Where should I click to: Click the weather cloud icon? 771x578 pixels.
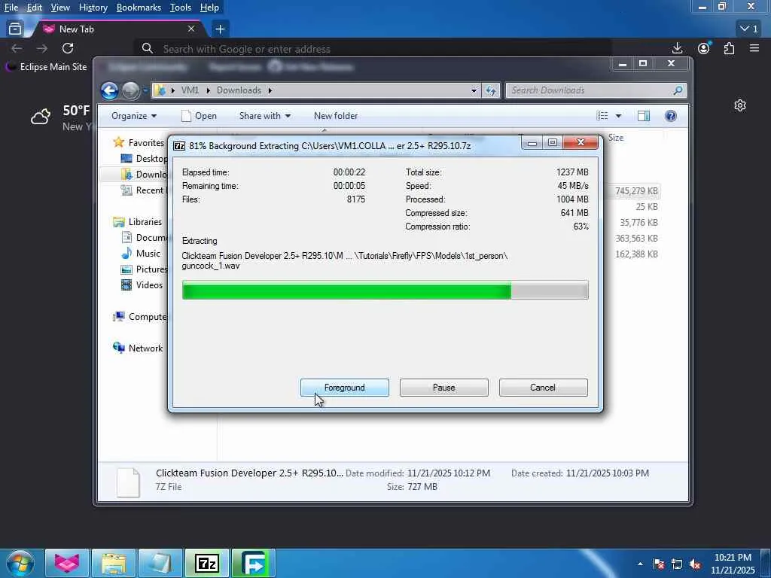pos(41,117)
